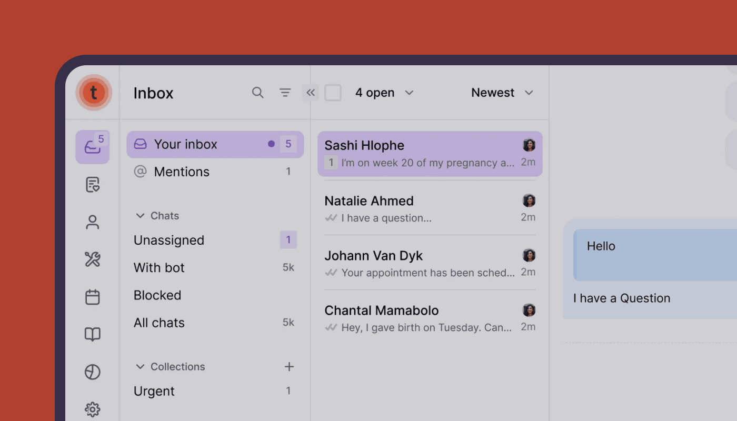Open the All chats folder
Viewport: 737px width, 421px height.
pos(159,323)
